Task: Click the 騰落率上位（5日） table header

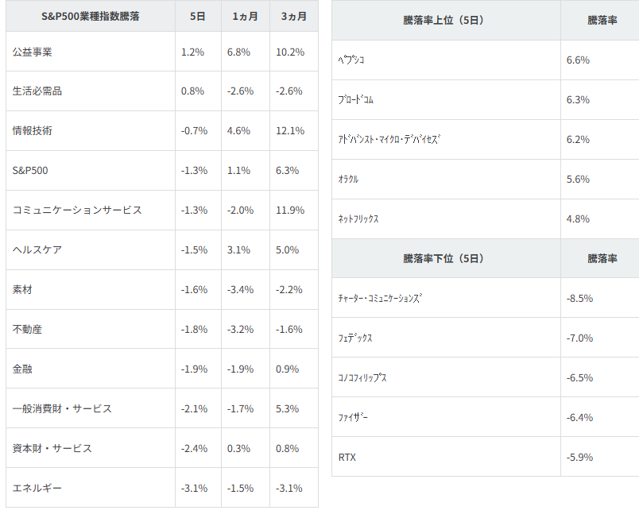Action: 444,21
